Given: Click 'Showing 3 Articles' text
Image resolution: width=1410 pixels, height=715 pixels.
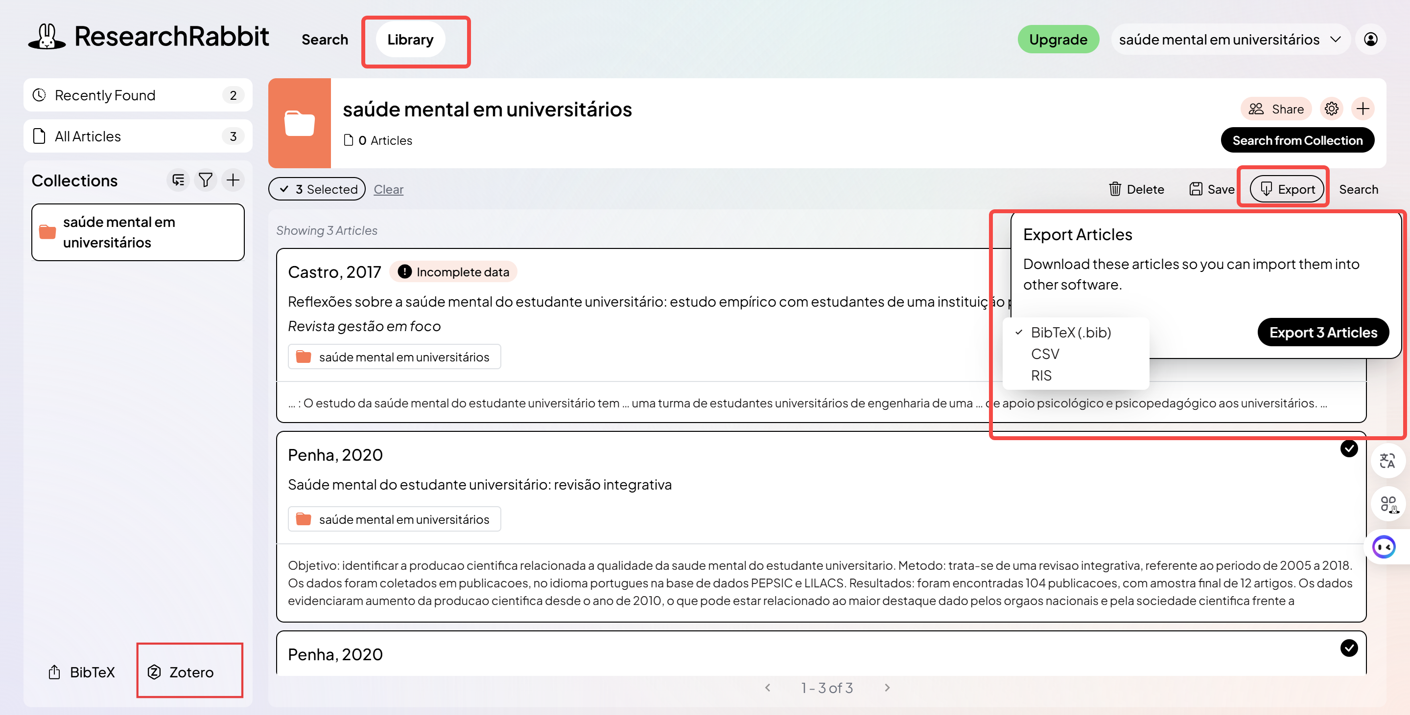Looking at the screenshot, I should pyautogui.click(x=327, y=231).
